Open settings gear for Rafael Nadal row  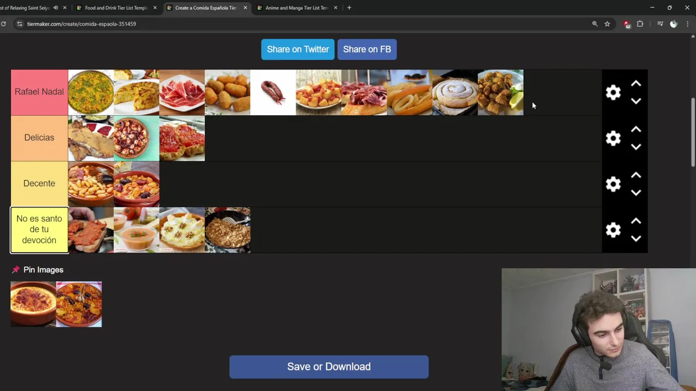click(x=613, y=92)
